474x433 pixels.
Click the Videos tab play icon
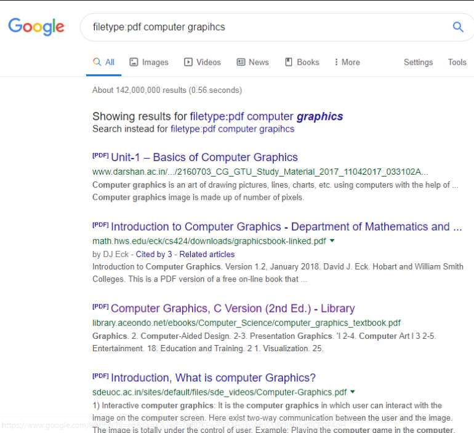click(x=188, y=62)
